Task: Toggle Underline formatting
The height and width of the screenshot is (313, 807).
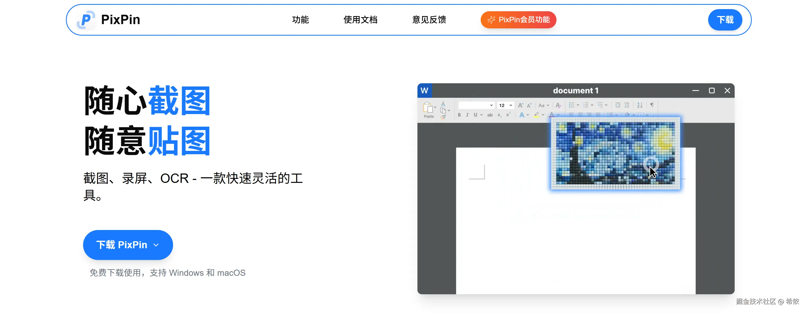Action: pos(476,115)
